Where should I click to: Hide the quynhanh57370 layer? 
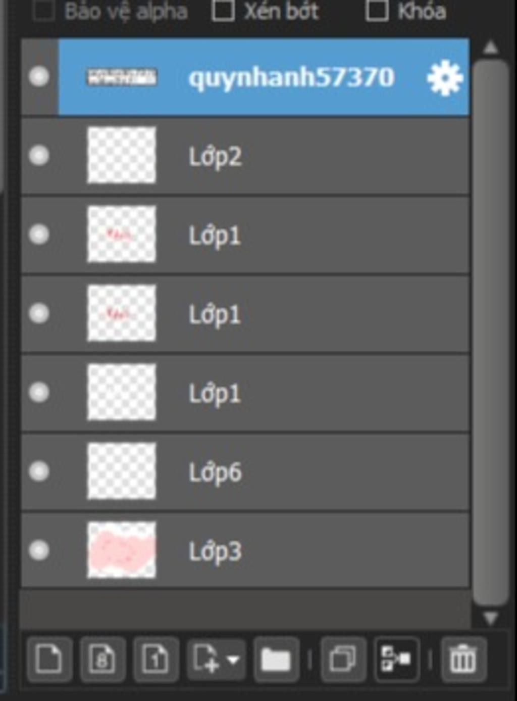pyautogui.click(x=39, y=77)
